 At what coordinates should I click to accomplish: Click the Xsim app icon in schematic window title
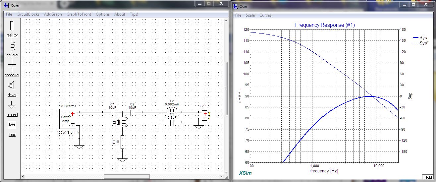point(6,6)
